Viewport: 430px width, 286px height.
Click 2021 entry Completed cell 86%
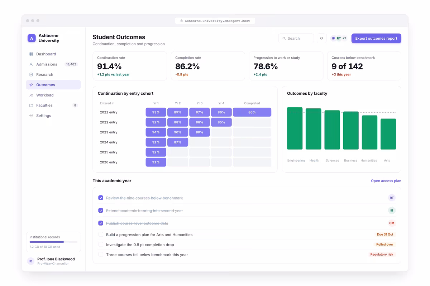click(252, 112)
